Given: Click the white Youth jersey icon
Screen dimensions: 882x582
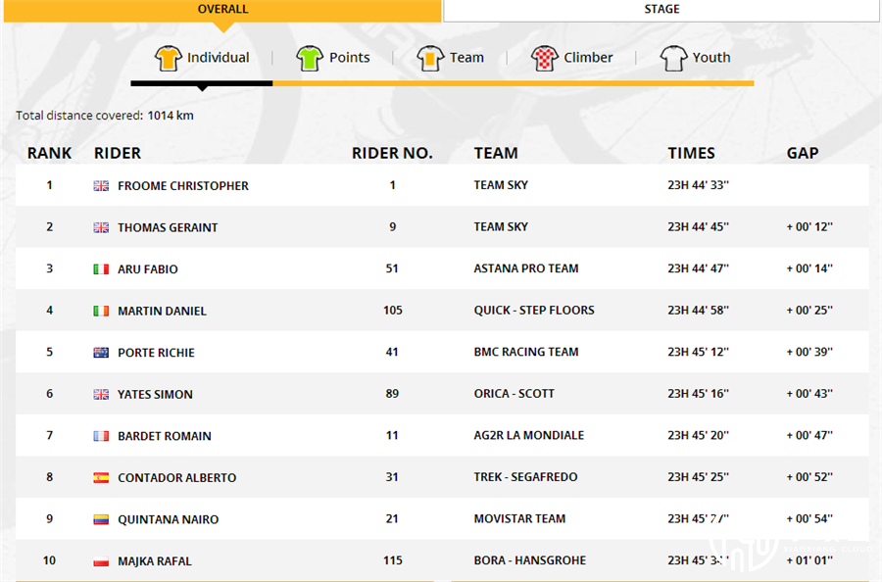Looking at the screenshot, I should 673,58.
